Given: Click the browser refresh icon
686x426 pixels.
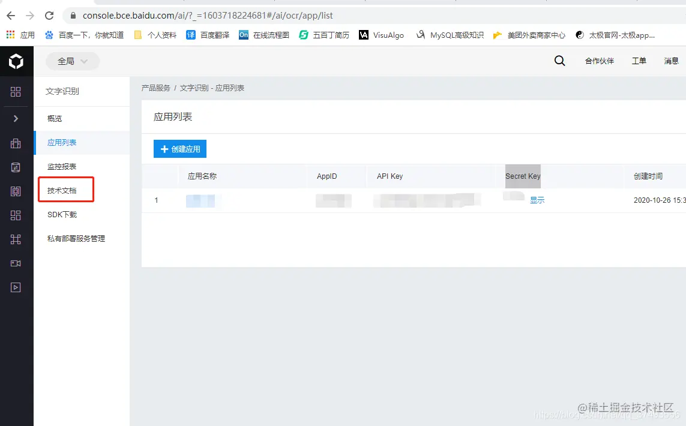Looking at the screenshot, I should click(x=49, y=16).
